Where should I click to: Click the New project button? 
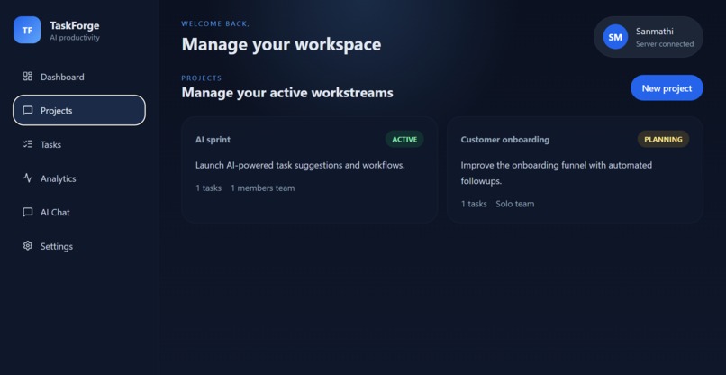coord(667,88)
